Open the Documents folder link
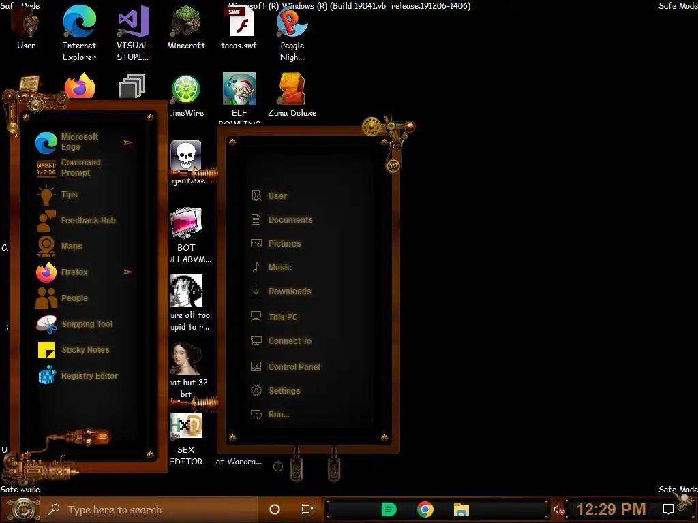Image resolution: width=698 pixels, height=523 pixels. coord(282,220)
